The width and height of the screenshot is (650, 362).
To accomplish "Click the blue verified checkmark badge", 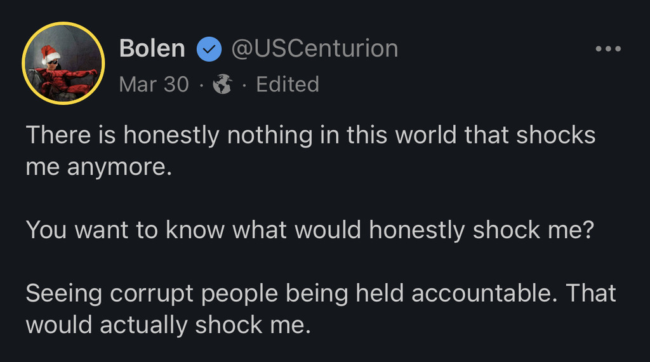I will pos(209,50).
